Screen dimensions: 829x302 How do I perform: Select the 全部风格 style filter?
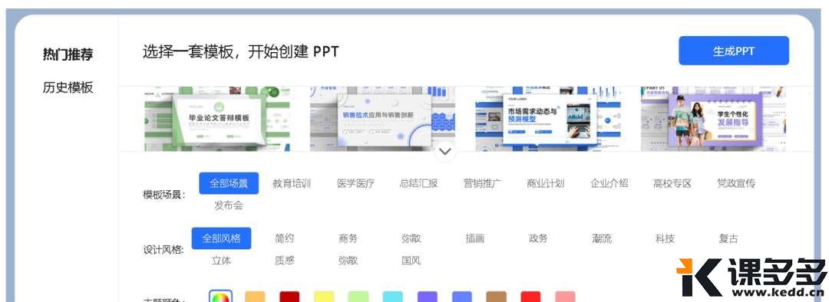point(222,238)
